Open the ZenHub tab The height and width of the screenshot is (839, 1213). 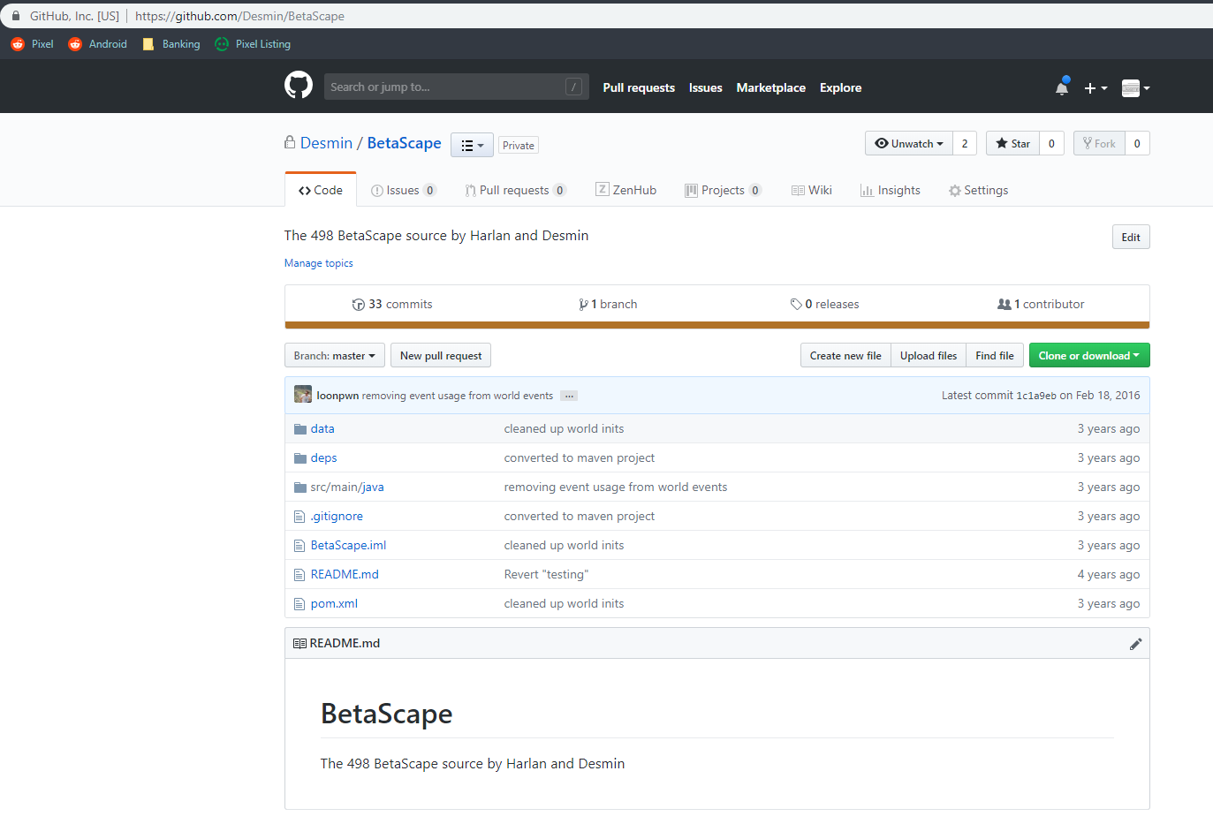(626, 190)
